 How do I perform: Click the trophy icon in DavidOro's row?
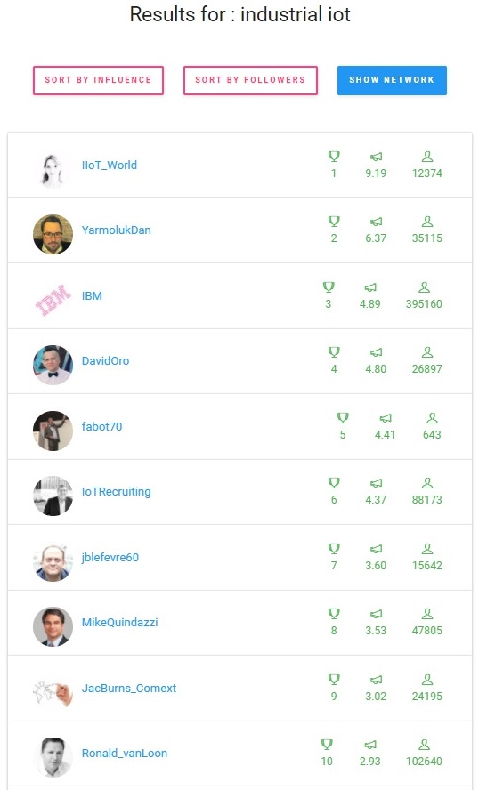coord(334,352)
